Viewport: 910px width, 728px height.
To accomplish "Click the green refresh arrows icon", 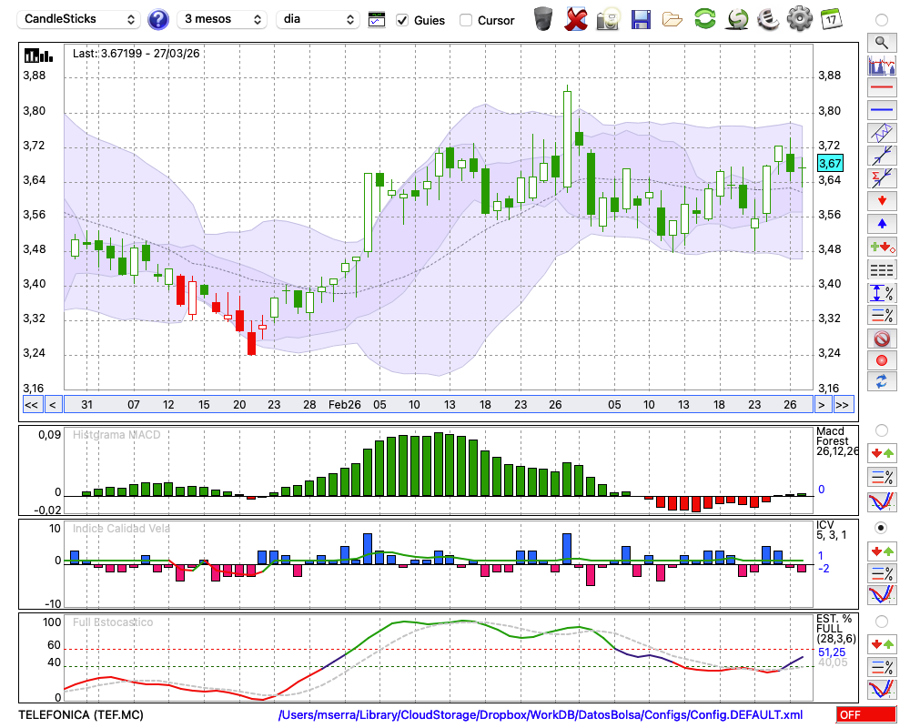I will tap(704, 19).
